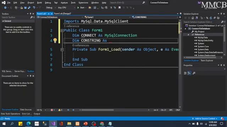Toggle pin on the Document Outline panel
Screen dimensions: 227x127
(x=31, y=76)
